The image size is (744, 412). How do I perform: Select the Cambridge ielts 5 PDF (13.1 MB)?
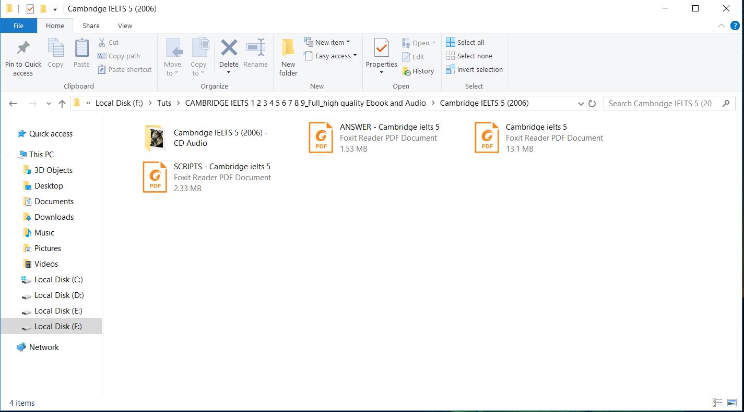[x=539, y=138]
